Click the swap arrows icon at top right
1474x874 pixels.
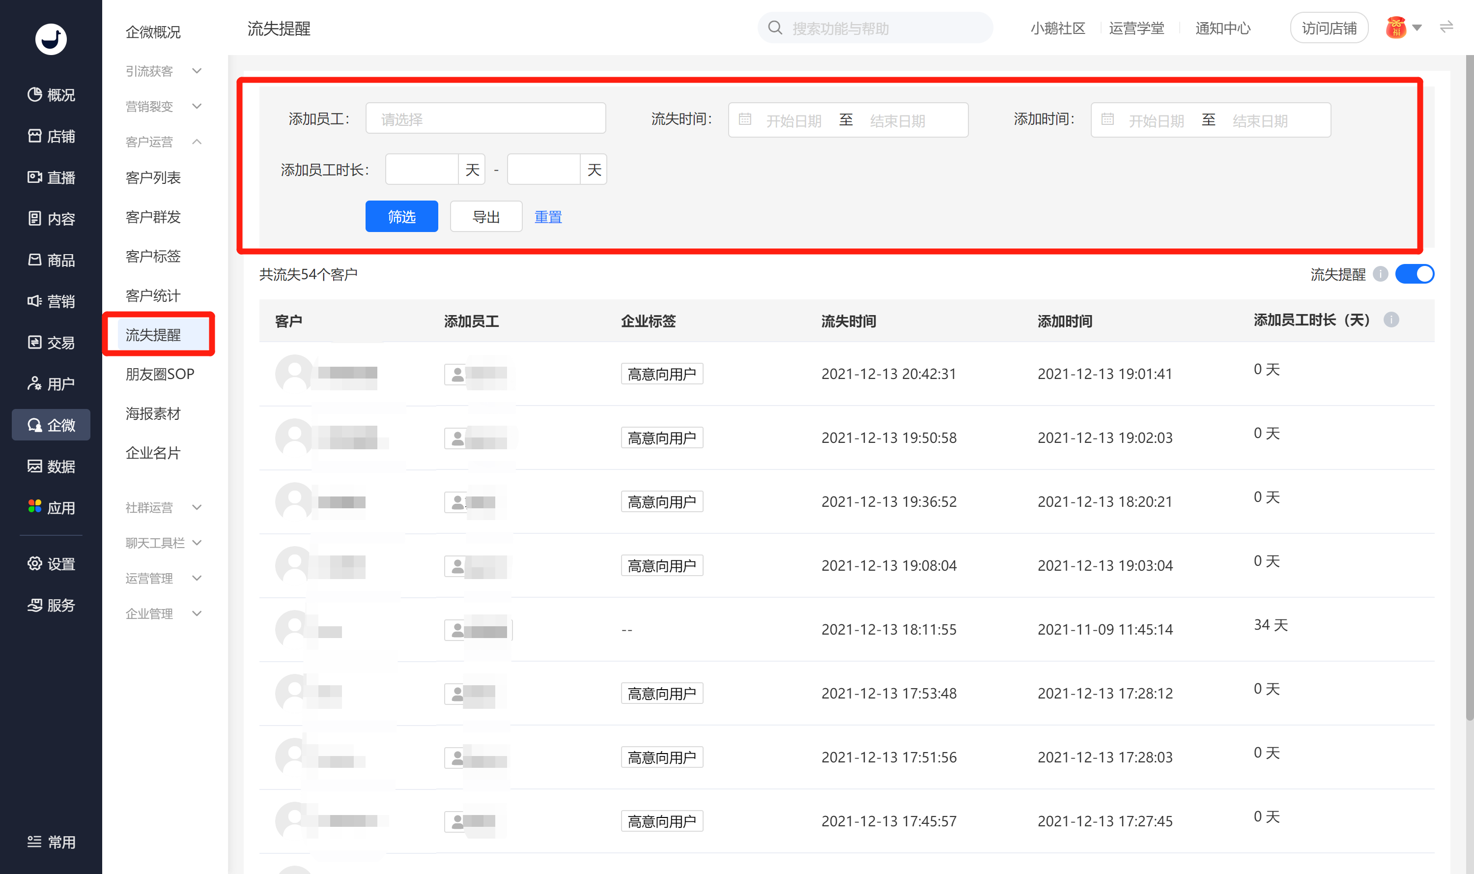[1446, 27]
